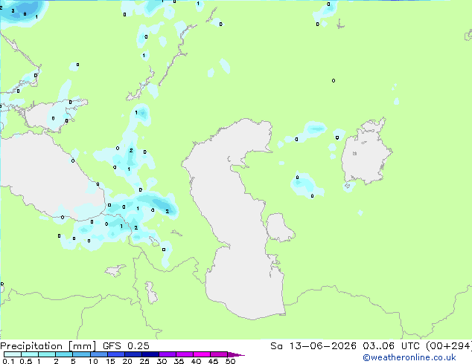Image resolution: width=472 pixels, height=364 pixels.
Task: Click the purple 30–35 mm legend swatch
Action: point(168,354)
